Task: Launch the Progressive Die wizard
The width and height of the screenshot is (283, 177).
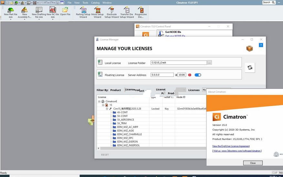Action: 141,12
